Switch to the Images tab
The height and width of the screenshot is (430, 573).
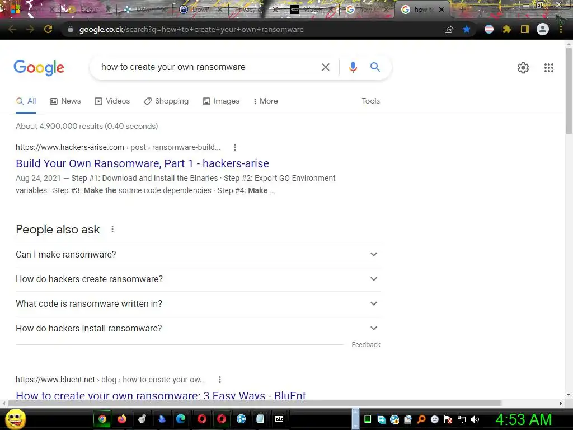click(x=221, y=101)
